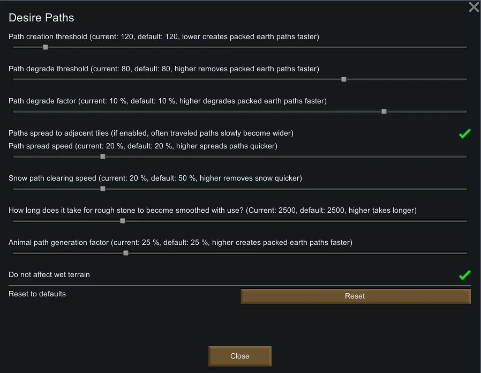This screenshot has width=481, height=373.
Task: Click the rough stone smoothing slider handle
Action: [123, 221]
